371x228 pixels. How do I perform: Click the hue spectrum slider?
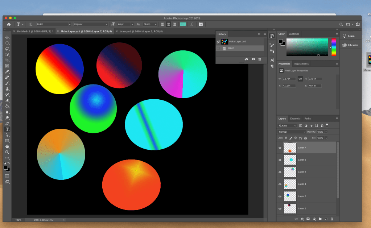coord(334,47)
